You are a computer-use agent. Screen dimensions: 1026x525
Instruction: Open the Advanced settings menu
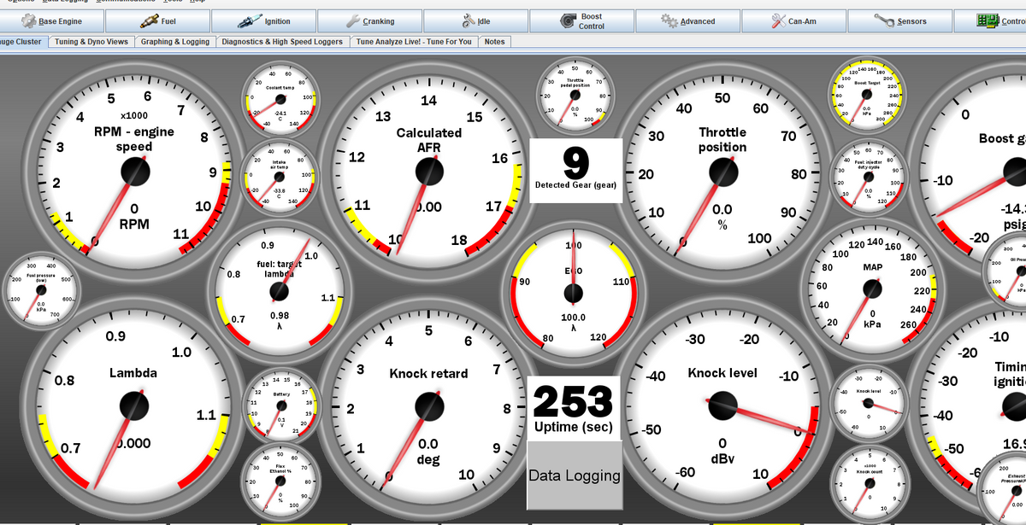click(x=688, y=20)
